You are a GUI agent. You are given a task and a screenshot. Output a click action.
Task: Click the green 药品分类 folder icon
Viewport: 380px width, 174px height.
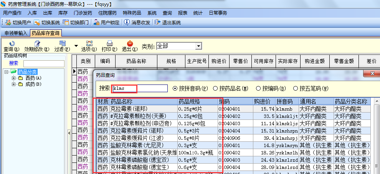pos(14,71)
